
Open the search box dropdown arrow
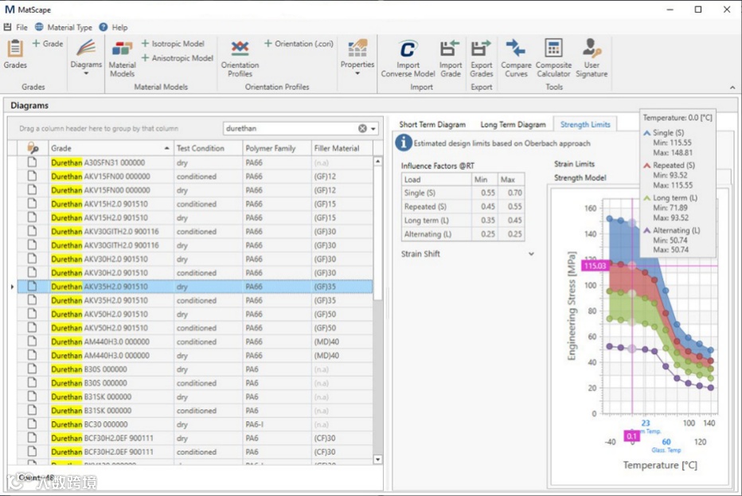pos(373,128)
